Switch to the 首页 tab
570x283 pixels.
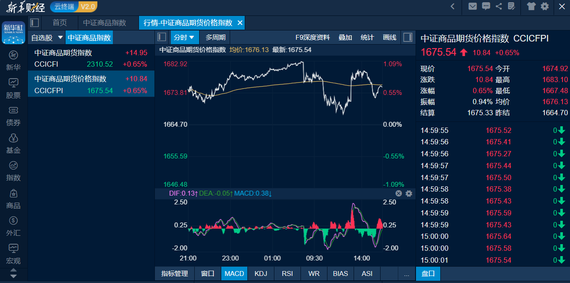tap(60, 23)
